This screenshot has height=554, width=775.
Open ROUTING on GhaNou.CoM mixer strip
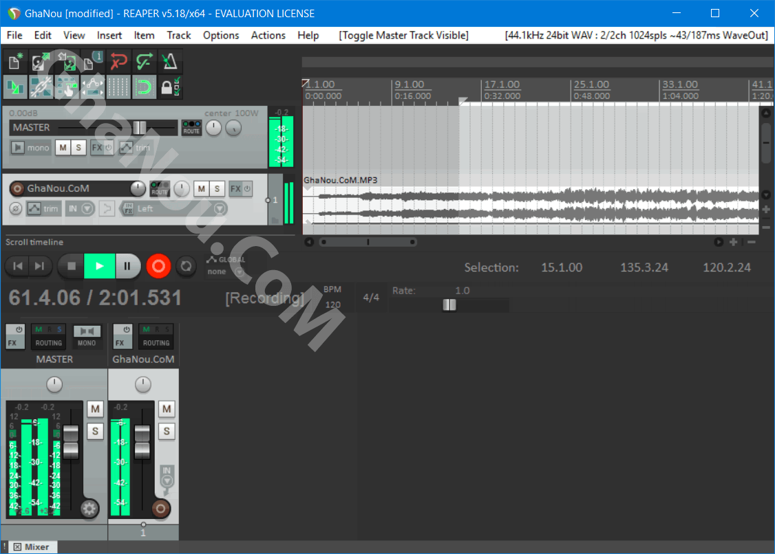pos(156,336)
